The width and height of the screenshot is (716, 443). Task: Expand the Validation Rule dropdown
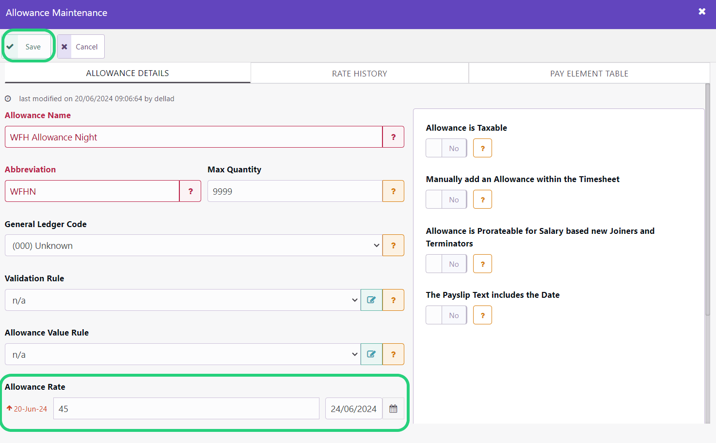pyautogui.click(x=183, y=300)
